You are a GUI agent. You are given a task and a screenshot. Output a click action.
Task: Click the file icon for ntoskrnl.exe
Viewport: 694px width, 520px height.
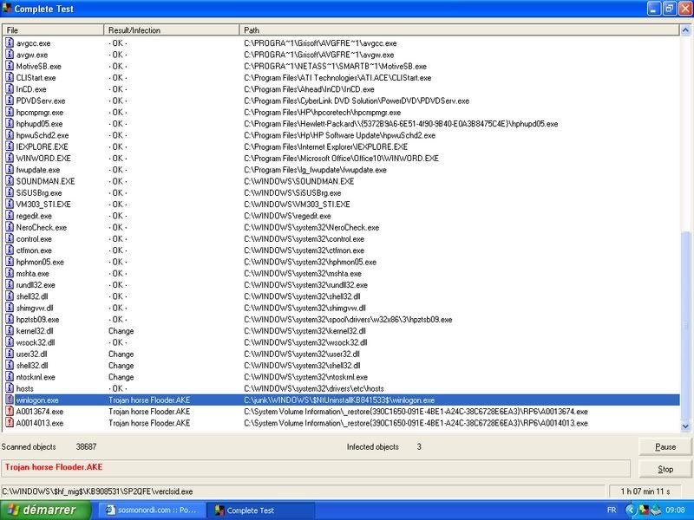pos(10,377)
